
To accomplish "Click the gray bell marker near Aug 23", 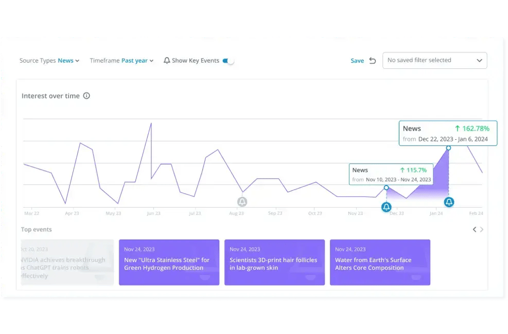I will click(x=242, y=201).
